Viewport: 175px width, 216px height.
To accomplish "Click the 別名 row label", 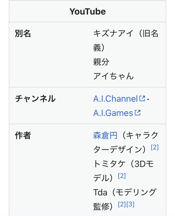I will point(23,33).
